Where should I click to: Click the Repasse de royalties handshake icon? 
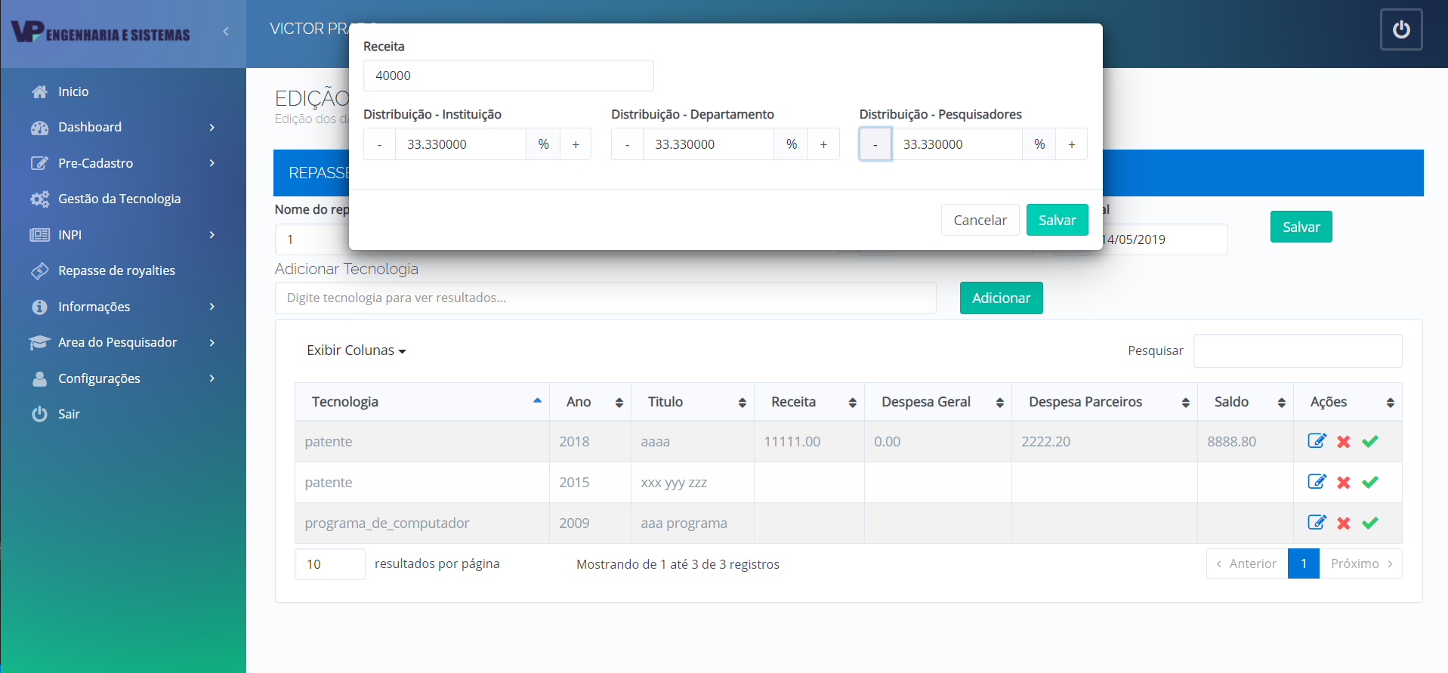[x=40, y=271]
